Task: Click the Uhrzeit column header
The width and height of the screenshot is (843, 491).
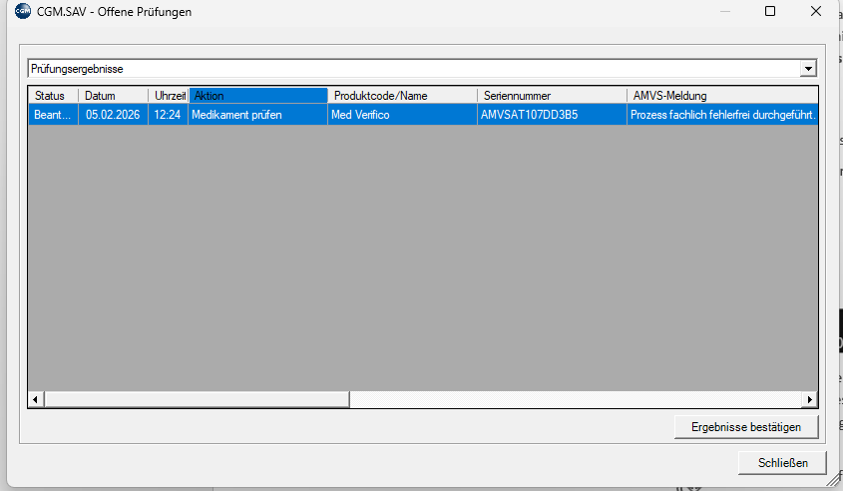Action: (x=169, y=96)
